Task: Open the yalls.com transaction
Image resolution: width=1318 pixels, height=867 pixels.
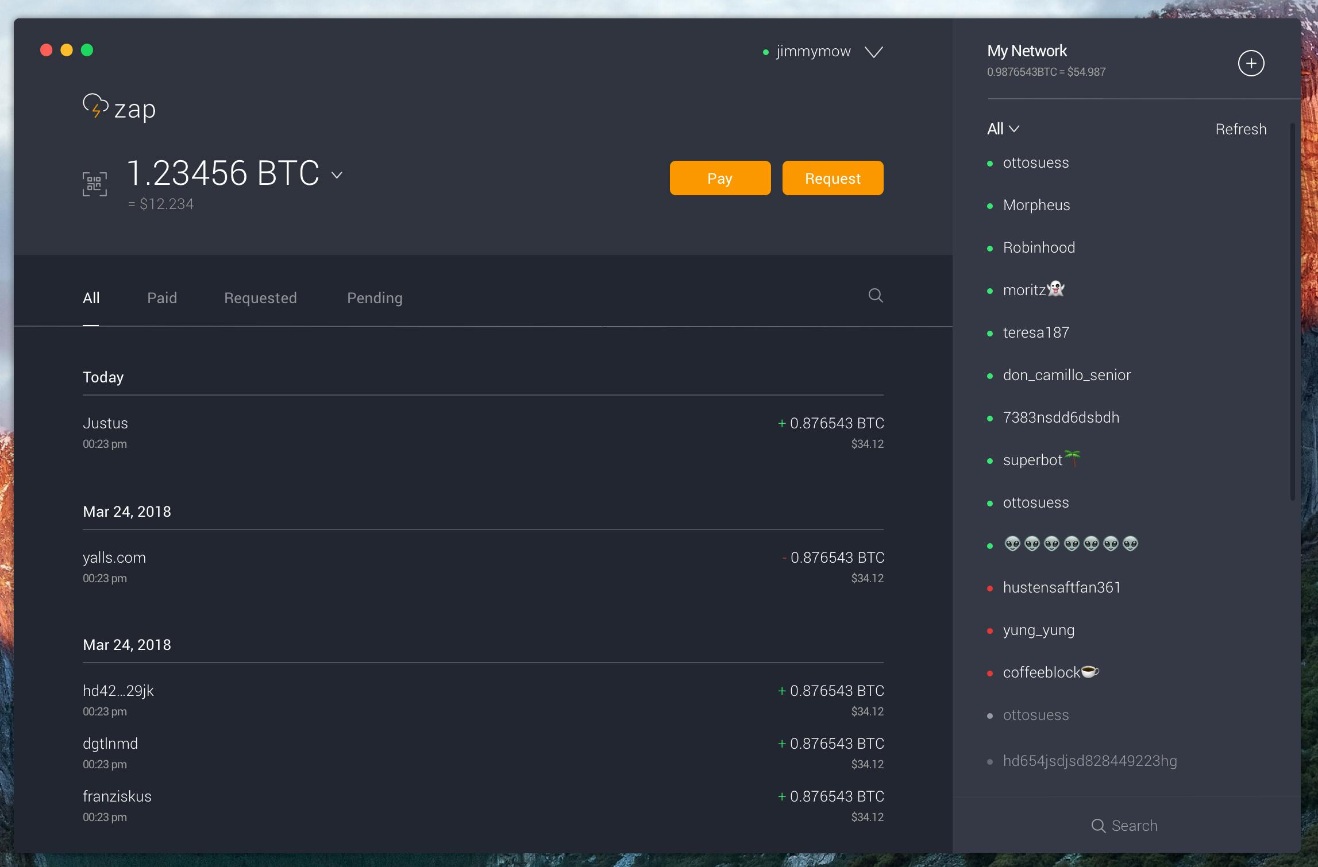Action: click(483, 567)
